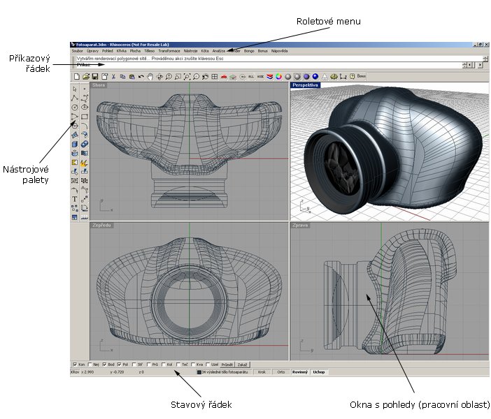Open the Perspektiva viewport title menu
Viewport: 491px width, 419px height.
coord(305,85)
